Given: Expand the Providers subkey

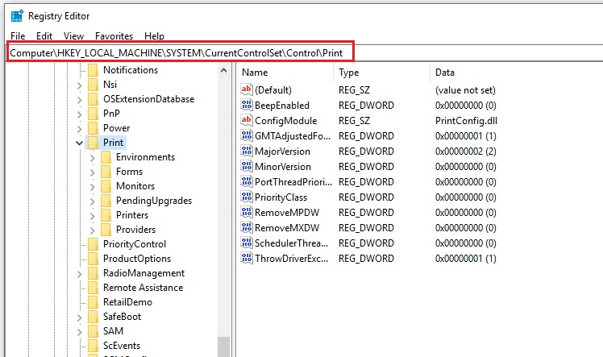Looking at the screenshot, I should (92, 230).
